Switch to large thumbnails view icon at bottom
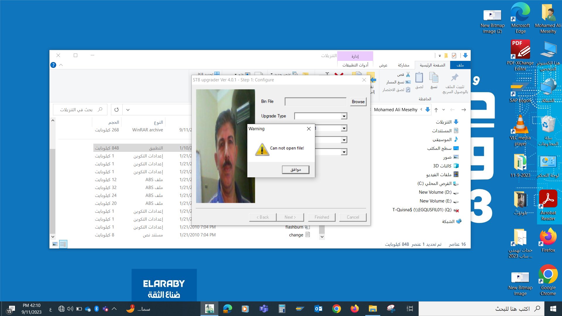The width and height of the screenshot is (562, 316). tap(55, 244)
